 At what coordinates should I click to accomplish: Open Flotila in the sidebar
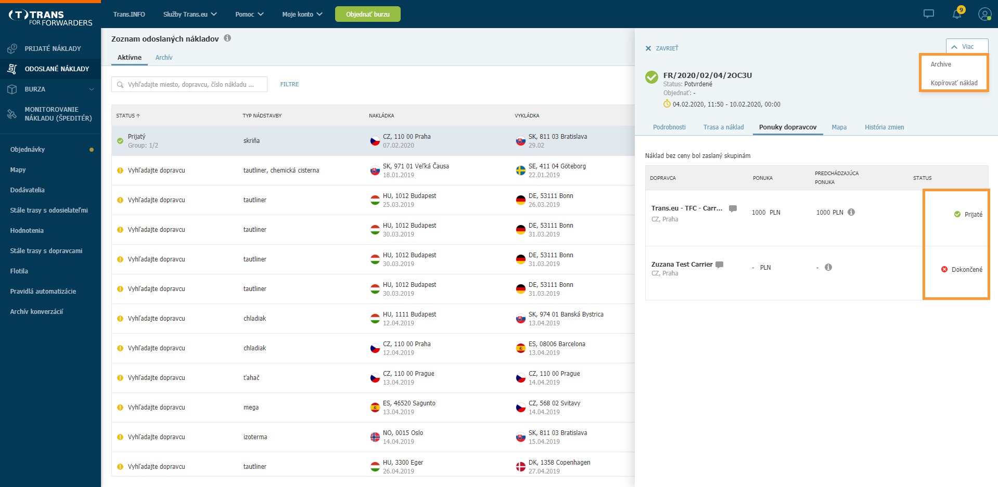pyautogui.click(x=19, y=271)
